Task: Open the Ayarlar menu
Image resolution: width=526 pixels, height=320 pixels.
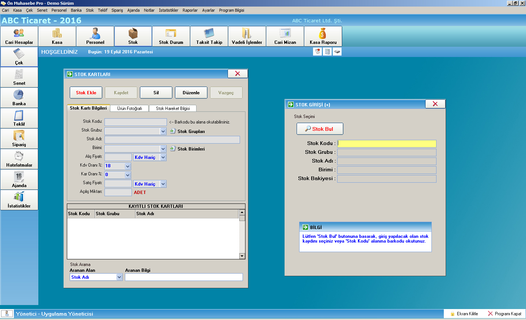Action: [209, 10]
